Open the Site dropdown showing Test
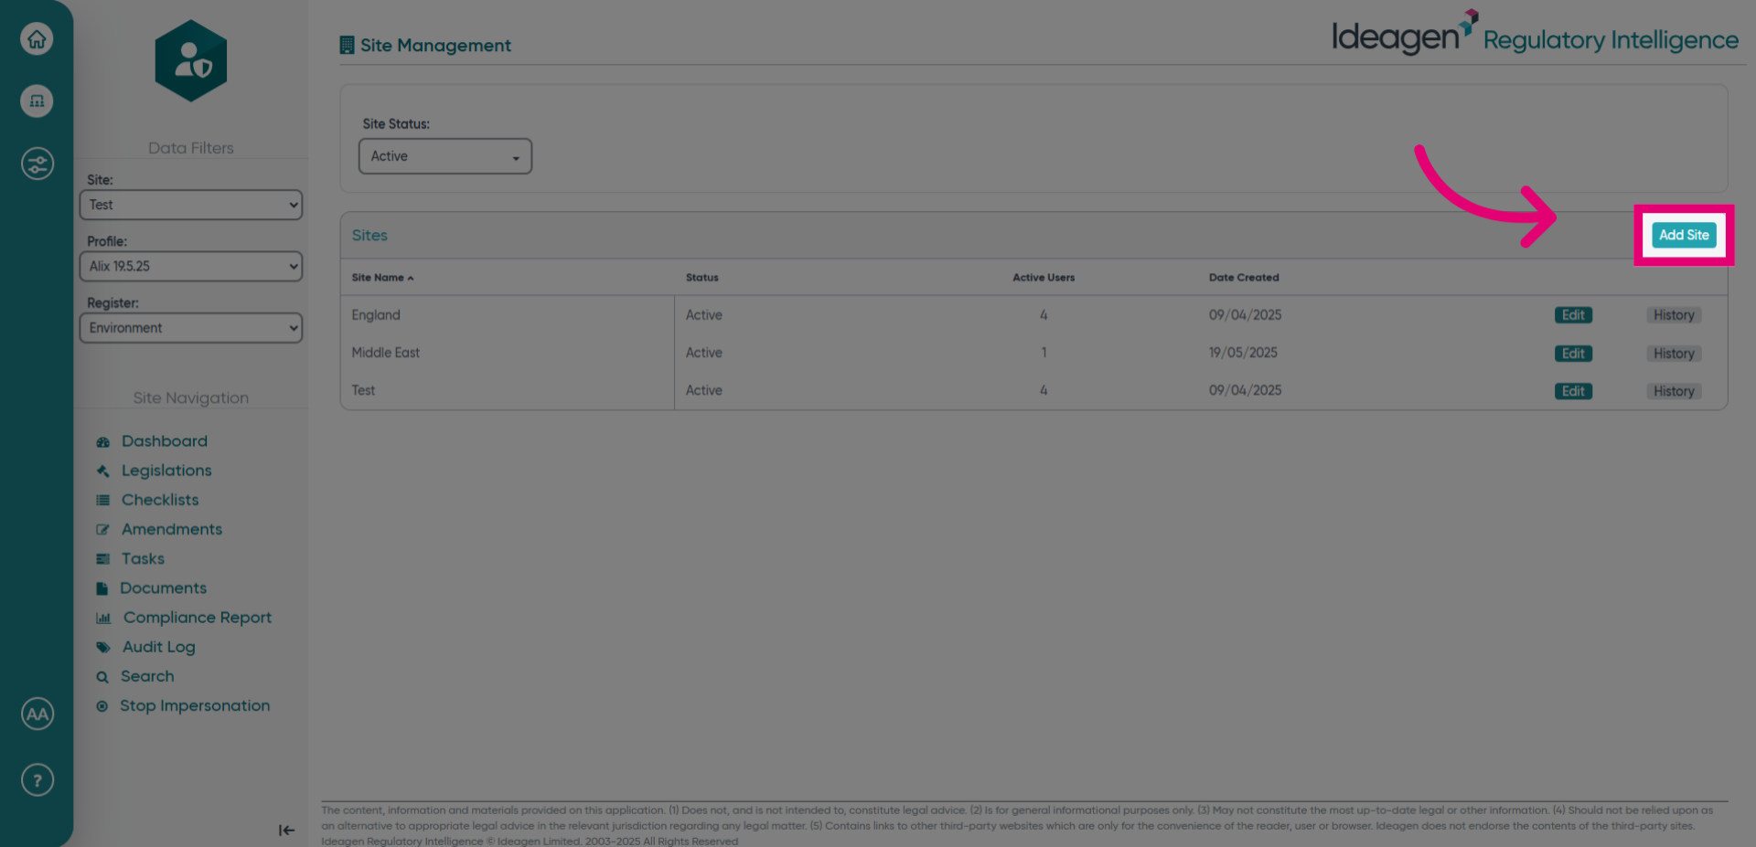The height and width of the screenshot is (847, 1756). point(191,205)
